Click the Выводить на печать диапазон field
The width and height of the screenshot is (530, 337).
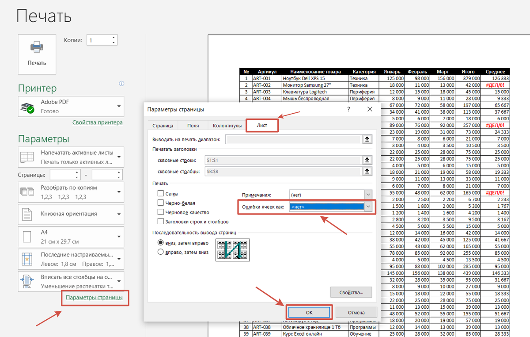(x=293, y=139)
